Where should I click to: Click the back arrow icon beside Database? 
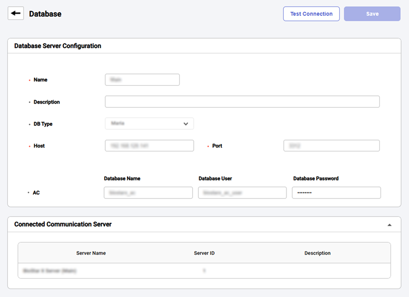coord(16,13)
